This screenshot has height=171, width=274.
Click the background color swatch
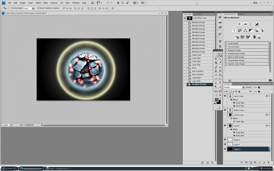point(219,103)
